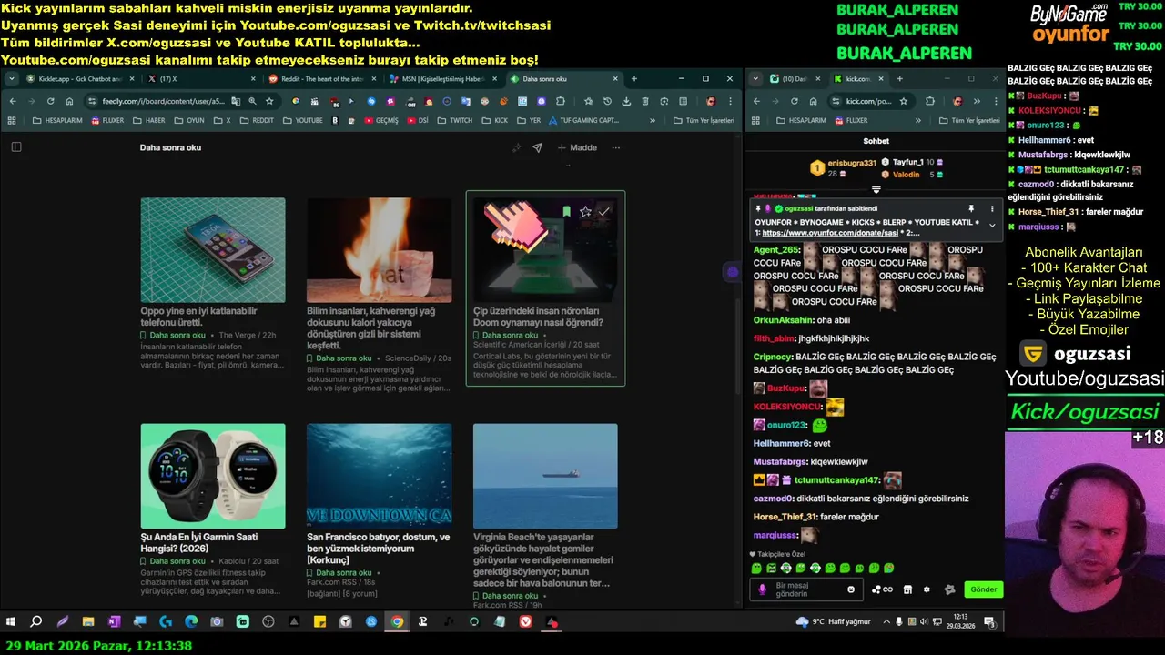1165x655 pixels.
Task: Open TWITCH bookmark in bookmarks bar
Action: click(x=455, y=120)
